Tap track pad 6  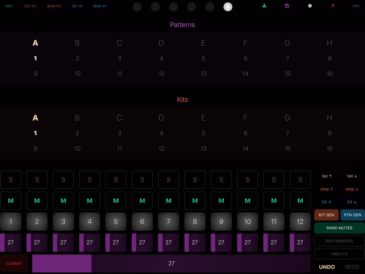point(142,221)
